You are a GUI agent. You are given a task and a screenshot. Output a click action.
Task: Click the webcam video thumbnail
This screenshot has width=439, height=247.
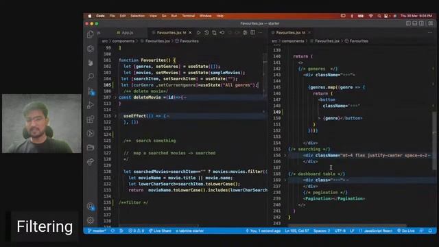(42, 123)
